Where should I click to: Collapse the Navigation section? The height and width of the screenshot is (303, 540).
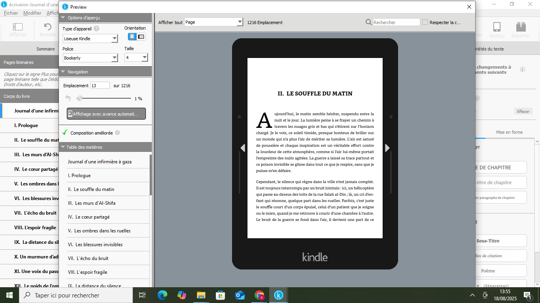[63, 72]
